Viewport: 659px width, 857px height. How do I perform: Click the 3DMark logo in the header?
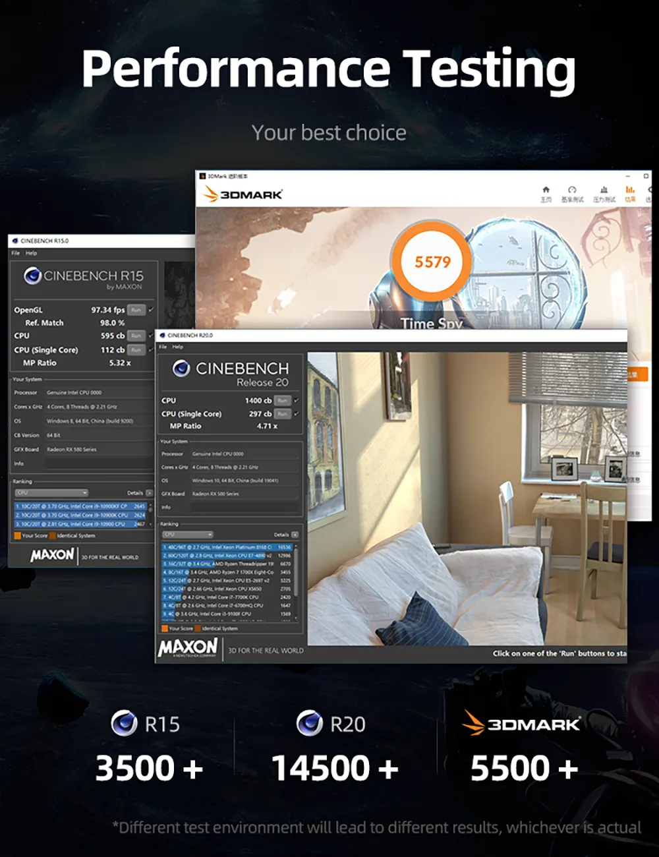243,194
